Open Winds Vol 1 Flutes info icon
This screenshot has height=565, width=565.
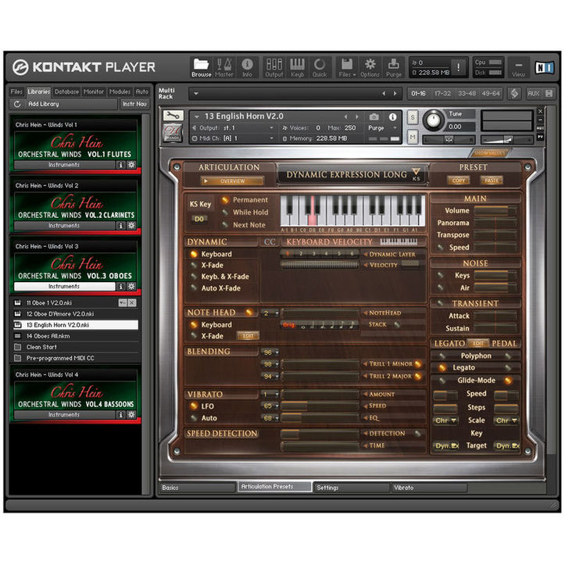(x=120, y=165)
